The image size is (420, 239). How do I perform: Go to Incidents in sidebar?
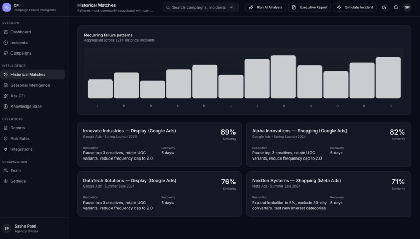(x=32, y=43)
